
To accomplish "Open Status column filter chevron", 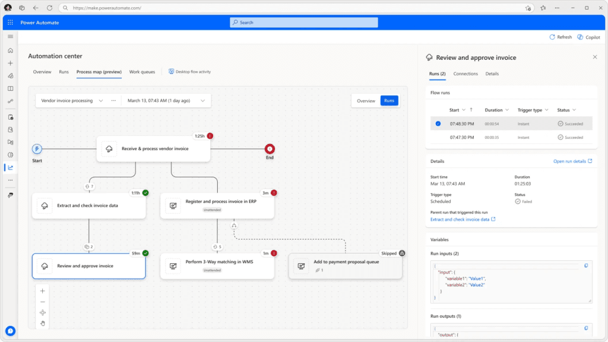I will click(574, 110).
